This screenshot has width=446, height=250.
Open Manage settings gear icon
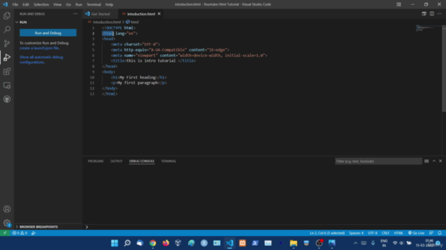pos(7,223)
